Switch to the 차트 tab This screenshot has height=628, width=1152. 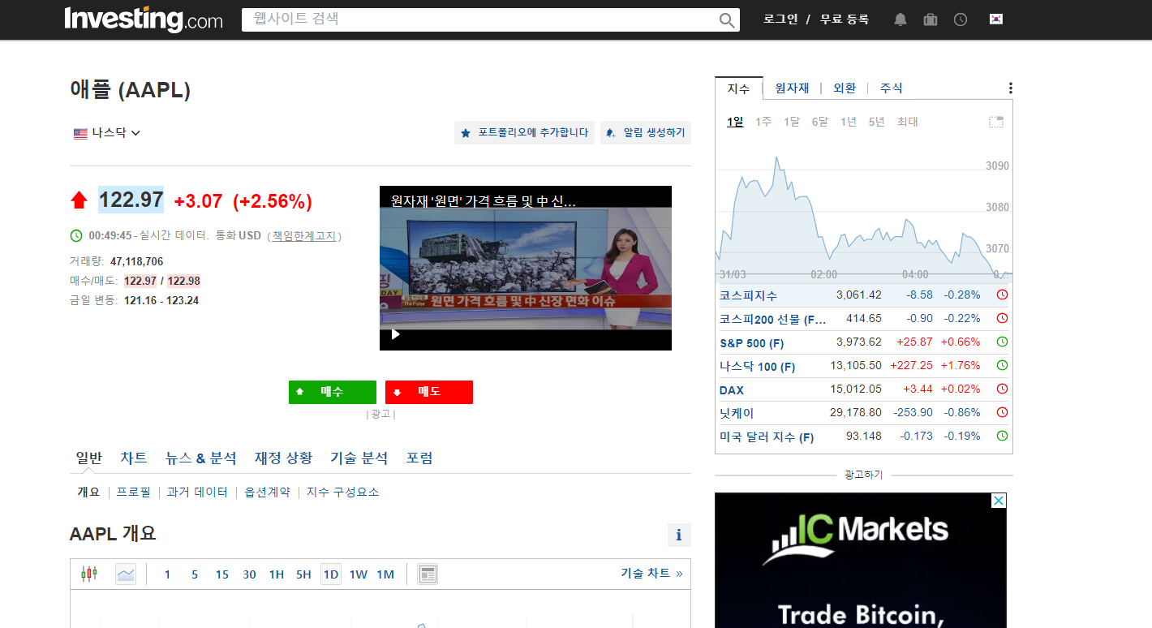pos(134,458)
